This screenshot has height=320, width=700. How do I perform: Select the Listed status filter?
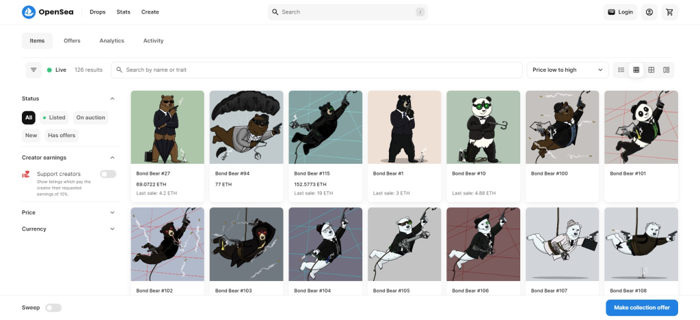54,117
